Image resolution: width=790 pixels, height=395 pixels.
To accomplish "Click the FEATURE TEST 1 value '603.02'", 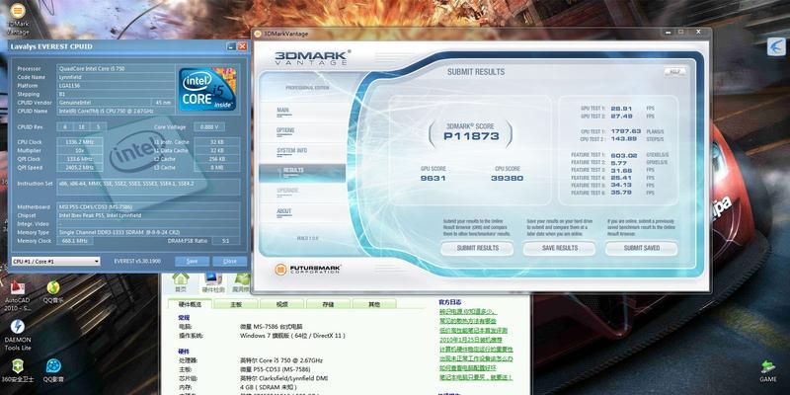I will (x=624, y=155).
